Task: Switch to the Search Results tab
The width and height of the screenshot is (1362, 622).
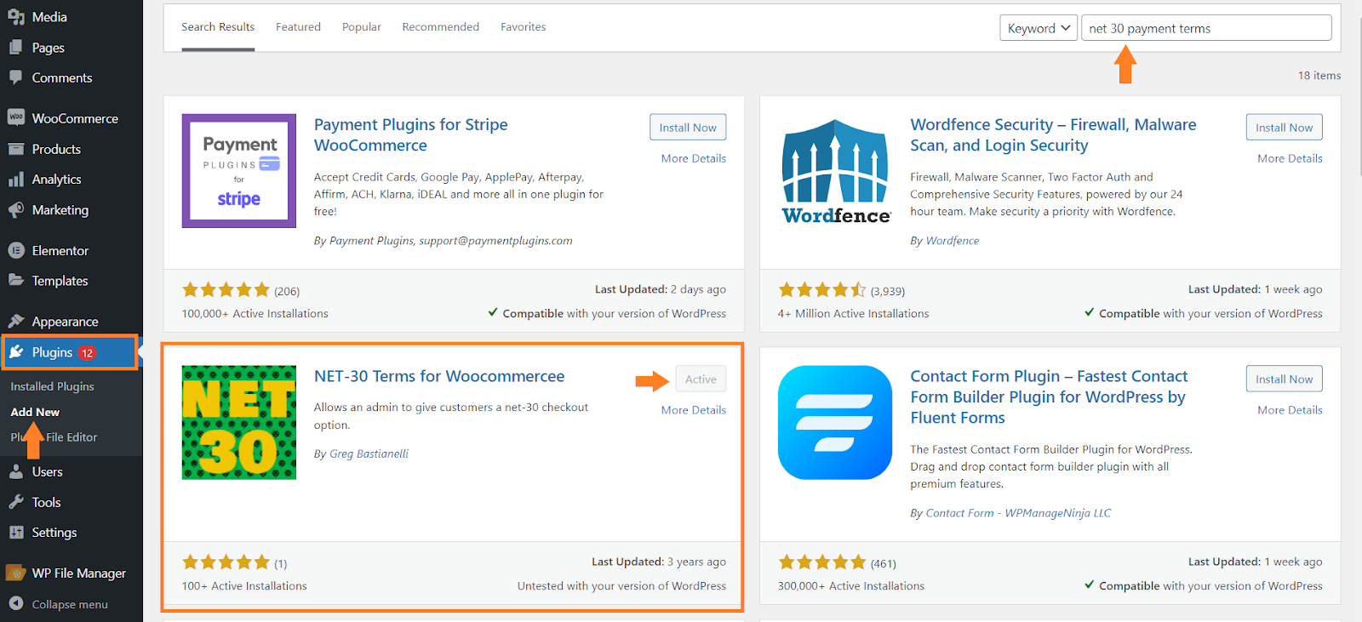Action: (218, 27)
